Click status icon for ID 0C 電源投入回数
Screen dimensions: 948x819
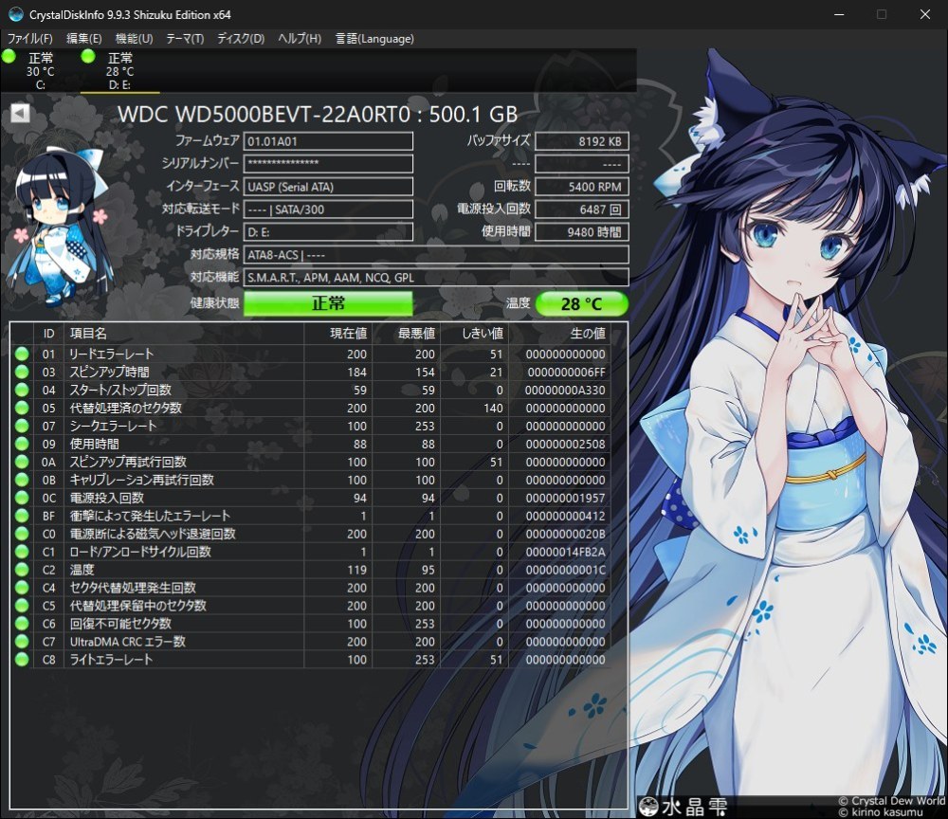coord(22,498)
